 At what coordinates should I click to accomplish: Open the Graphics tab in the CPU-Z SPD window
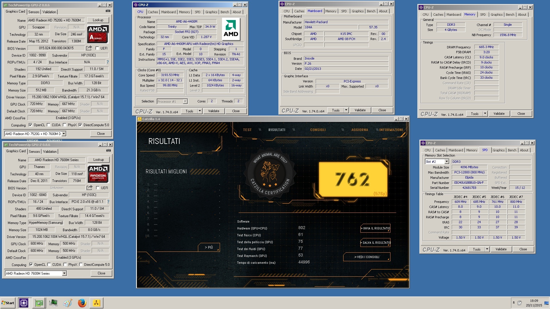point(498,150)
